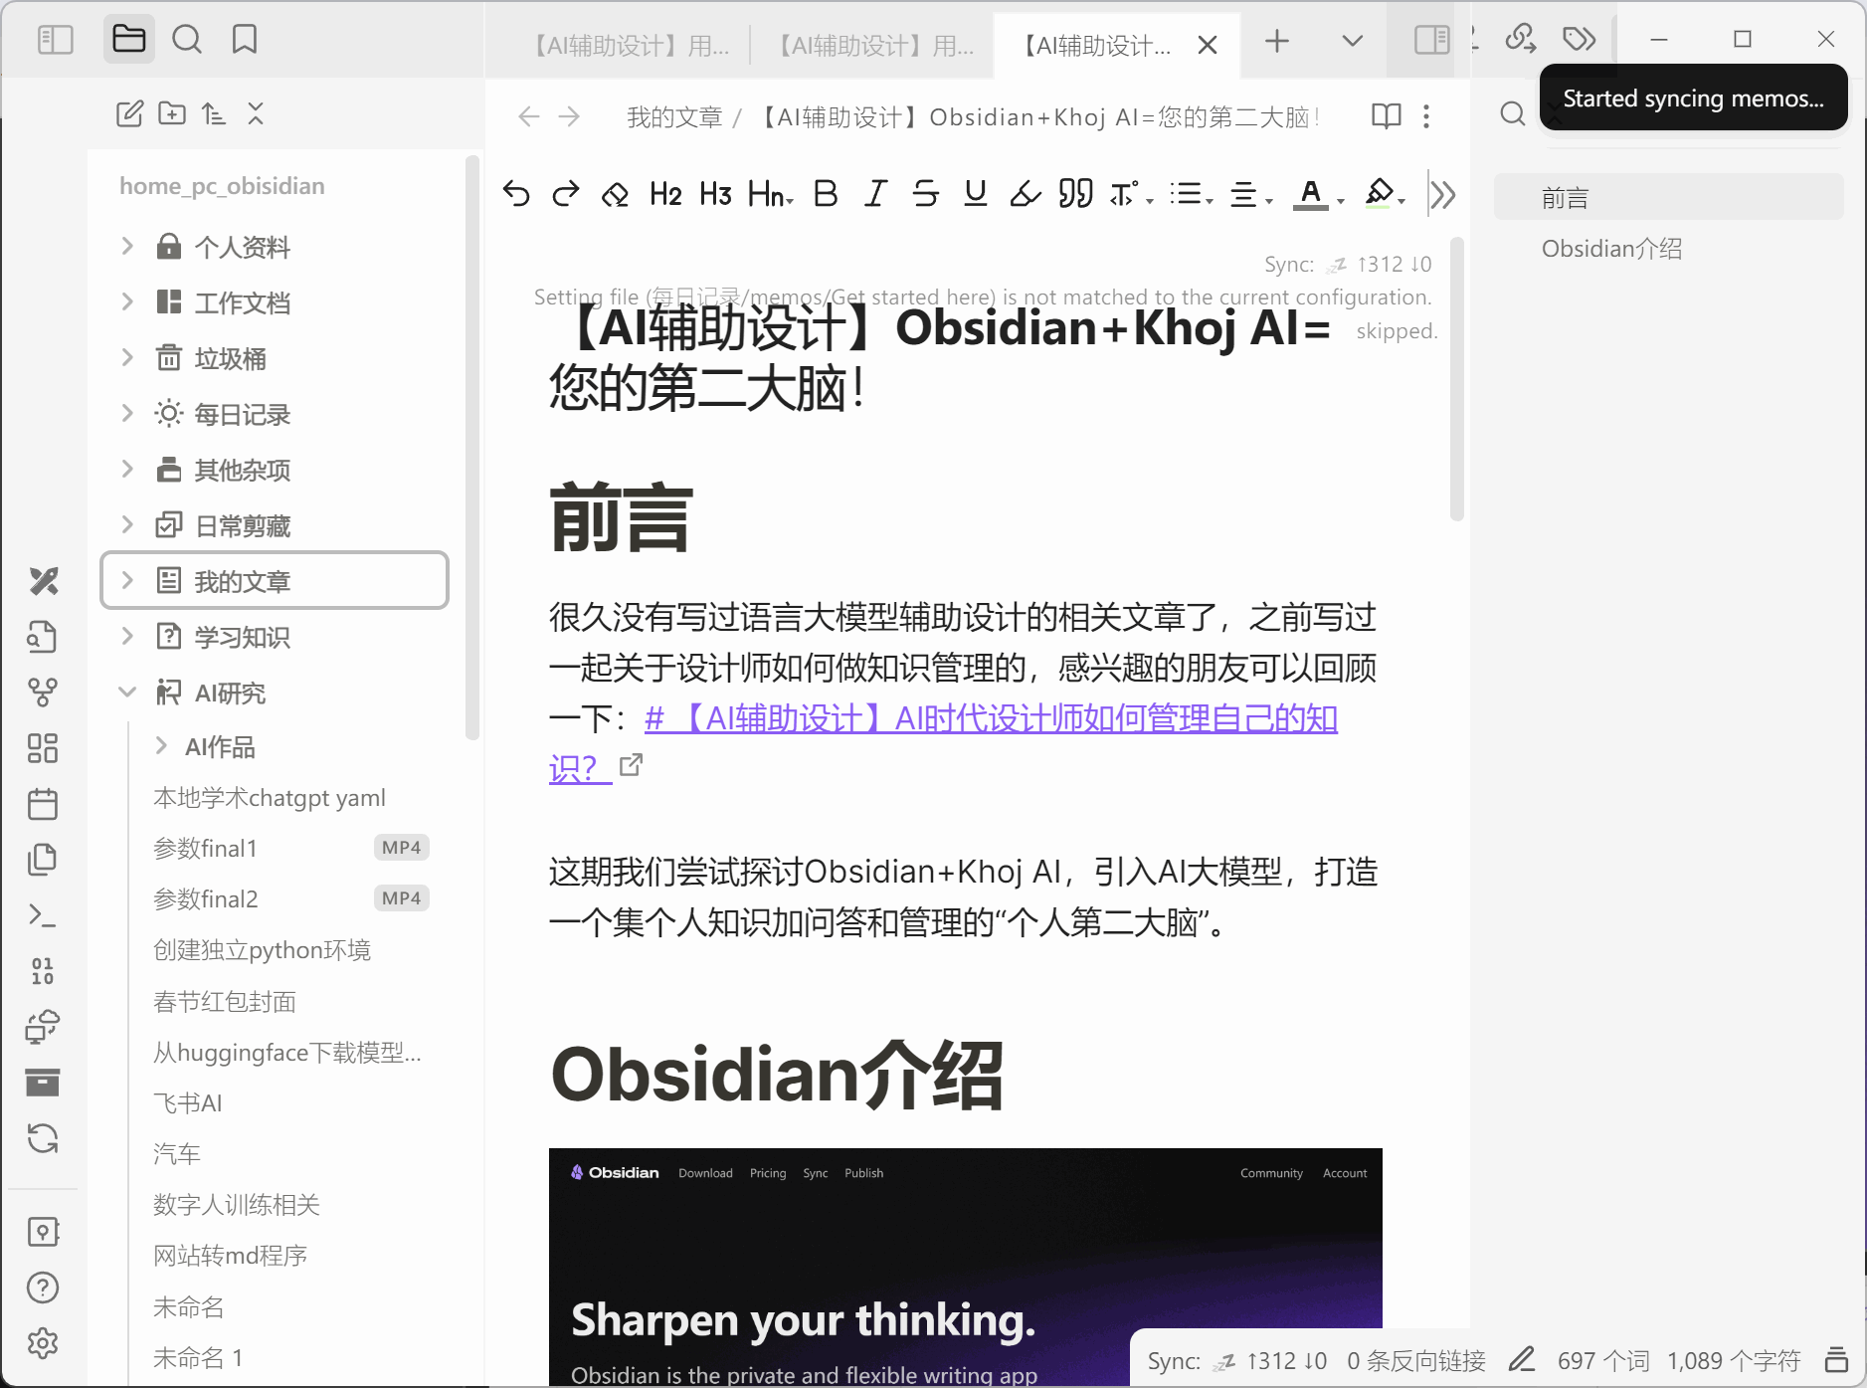Expand the 我的文章 folder

click(126, 580)
